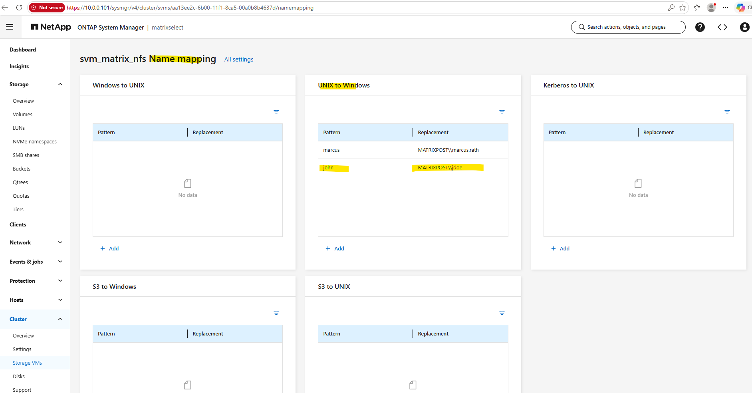Image resolution: width=752 pixels, height=393 pixels.
Task: Open the hamburger navigation menu
Action: click(10, 27)
